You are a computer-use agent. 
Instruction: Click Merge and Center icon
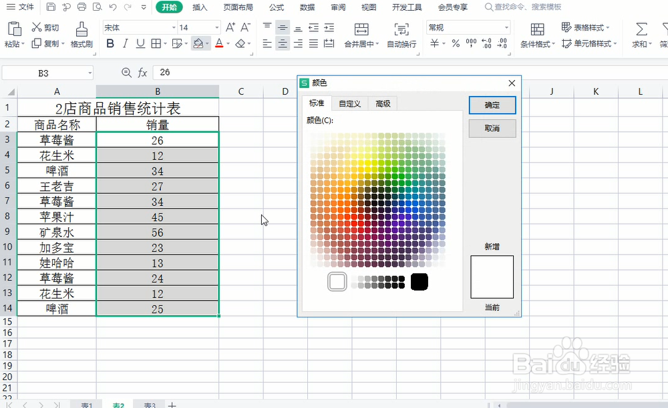(361, 29)
